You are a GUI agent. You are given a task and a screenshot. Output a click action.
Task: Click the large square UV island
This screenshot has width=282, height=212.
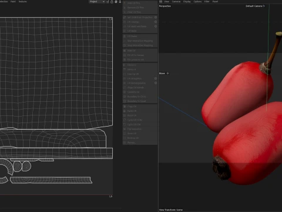(x=56, y=72)
